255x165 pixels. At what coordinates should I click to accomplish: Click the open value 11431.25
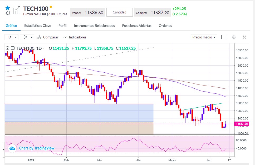click(x=61, y=48)
